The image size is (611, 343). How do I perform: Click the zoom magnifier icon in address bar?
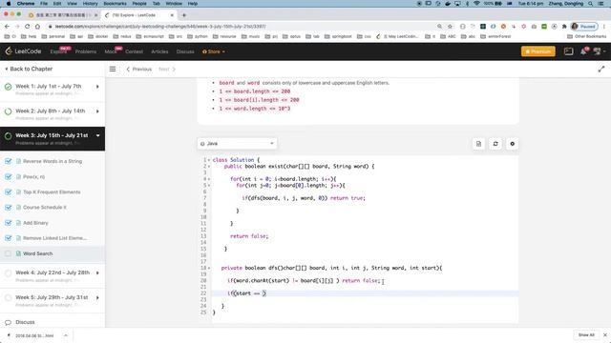point(439,27)
